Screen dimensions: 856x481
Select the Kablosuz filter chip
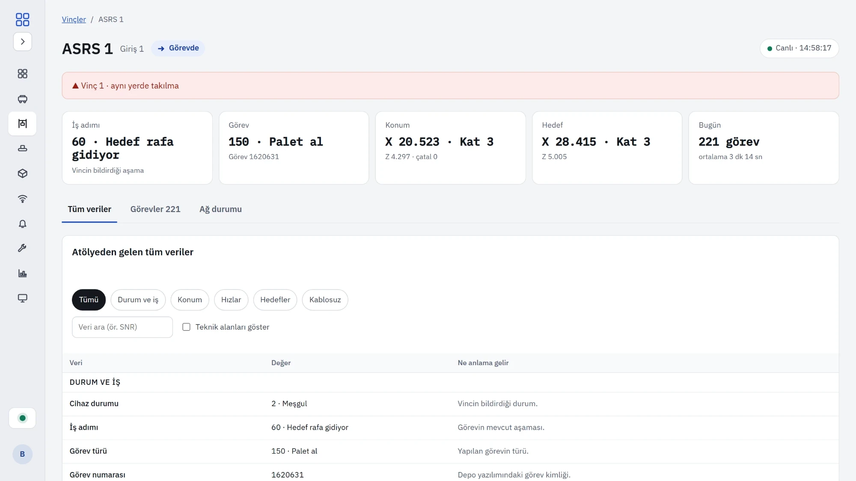(325, 300)
